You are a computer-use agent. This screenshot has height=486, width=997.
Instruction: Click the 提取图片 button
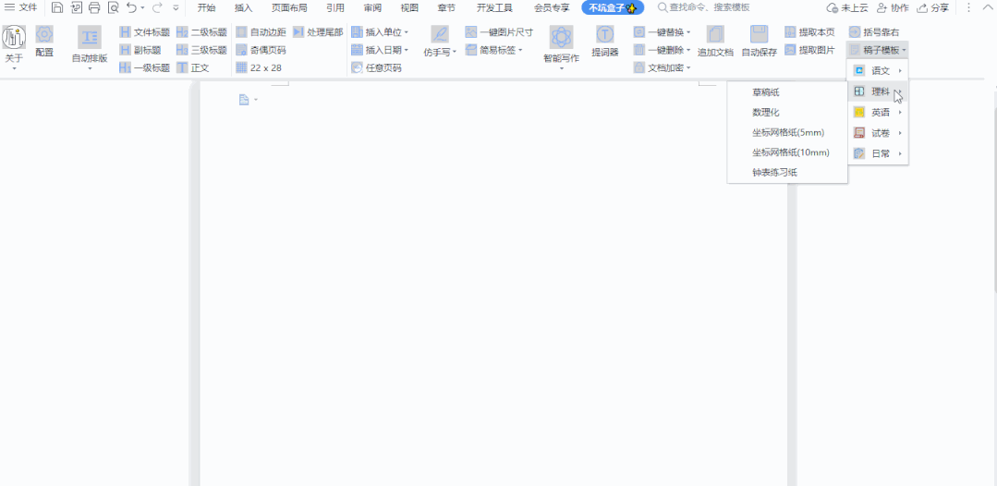click(x=809, y=50)
